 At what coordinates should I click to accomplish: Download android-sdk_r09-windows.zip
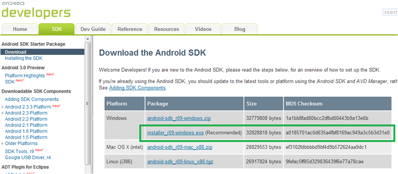pos(179,118)
